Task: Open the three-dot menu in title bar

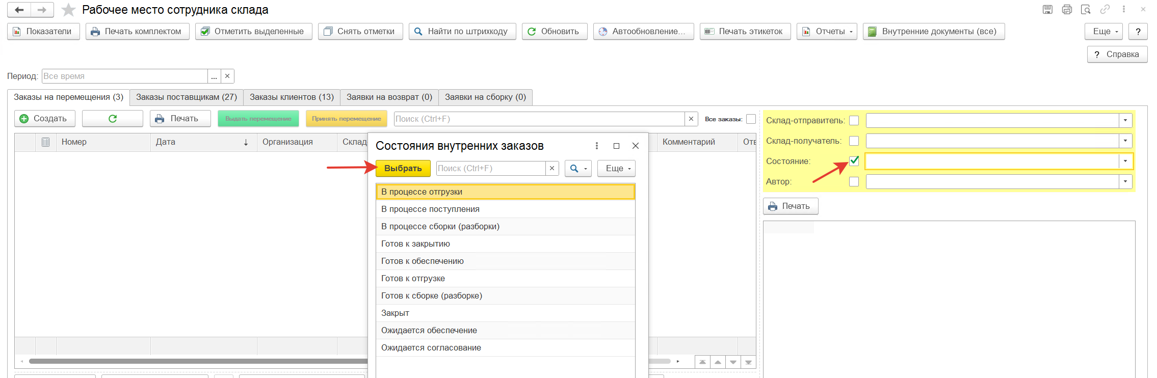Action: pyautogui.click(x=1123, y=9)
